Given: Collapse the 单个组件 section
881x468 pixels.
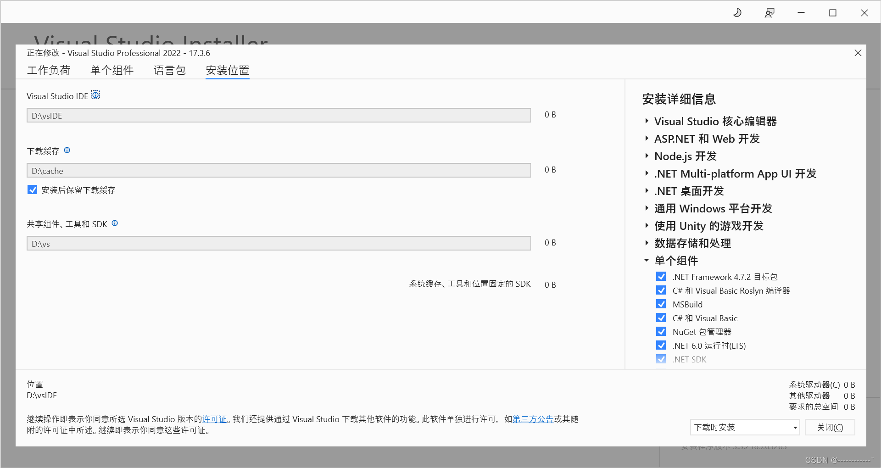Looking at the screenshot, I should click(x=647, y=260).
